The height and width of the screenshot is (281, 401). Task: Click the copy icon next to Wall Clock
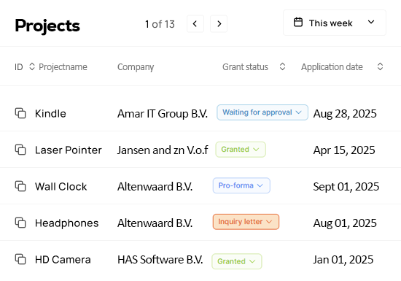click(20, 186)
